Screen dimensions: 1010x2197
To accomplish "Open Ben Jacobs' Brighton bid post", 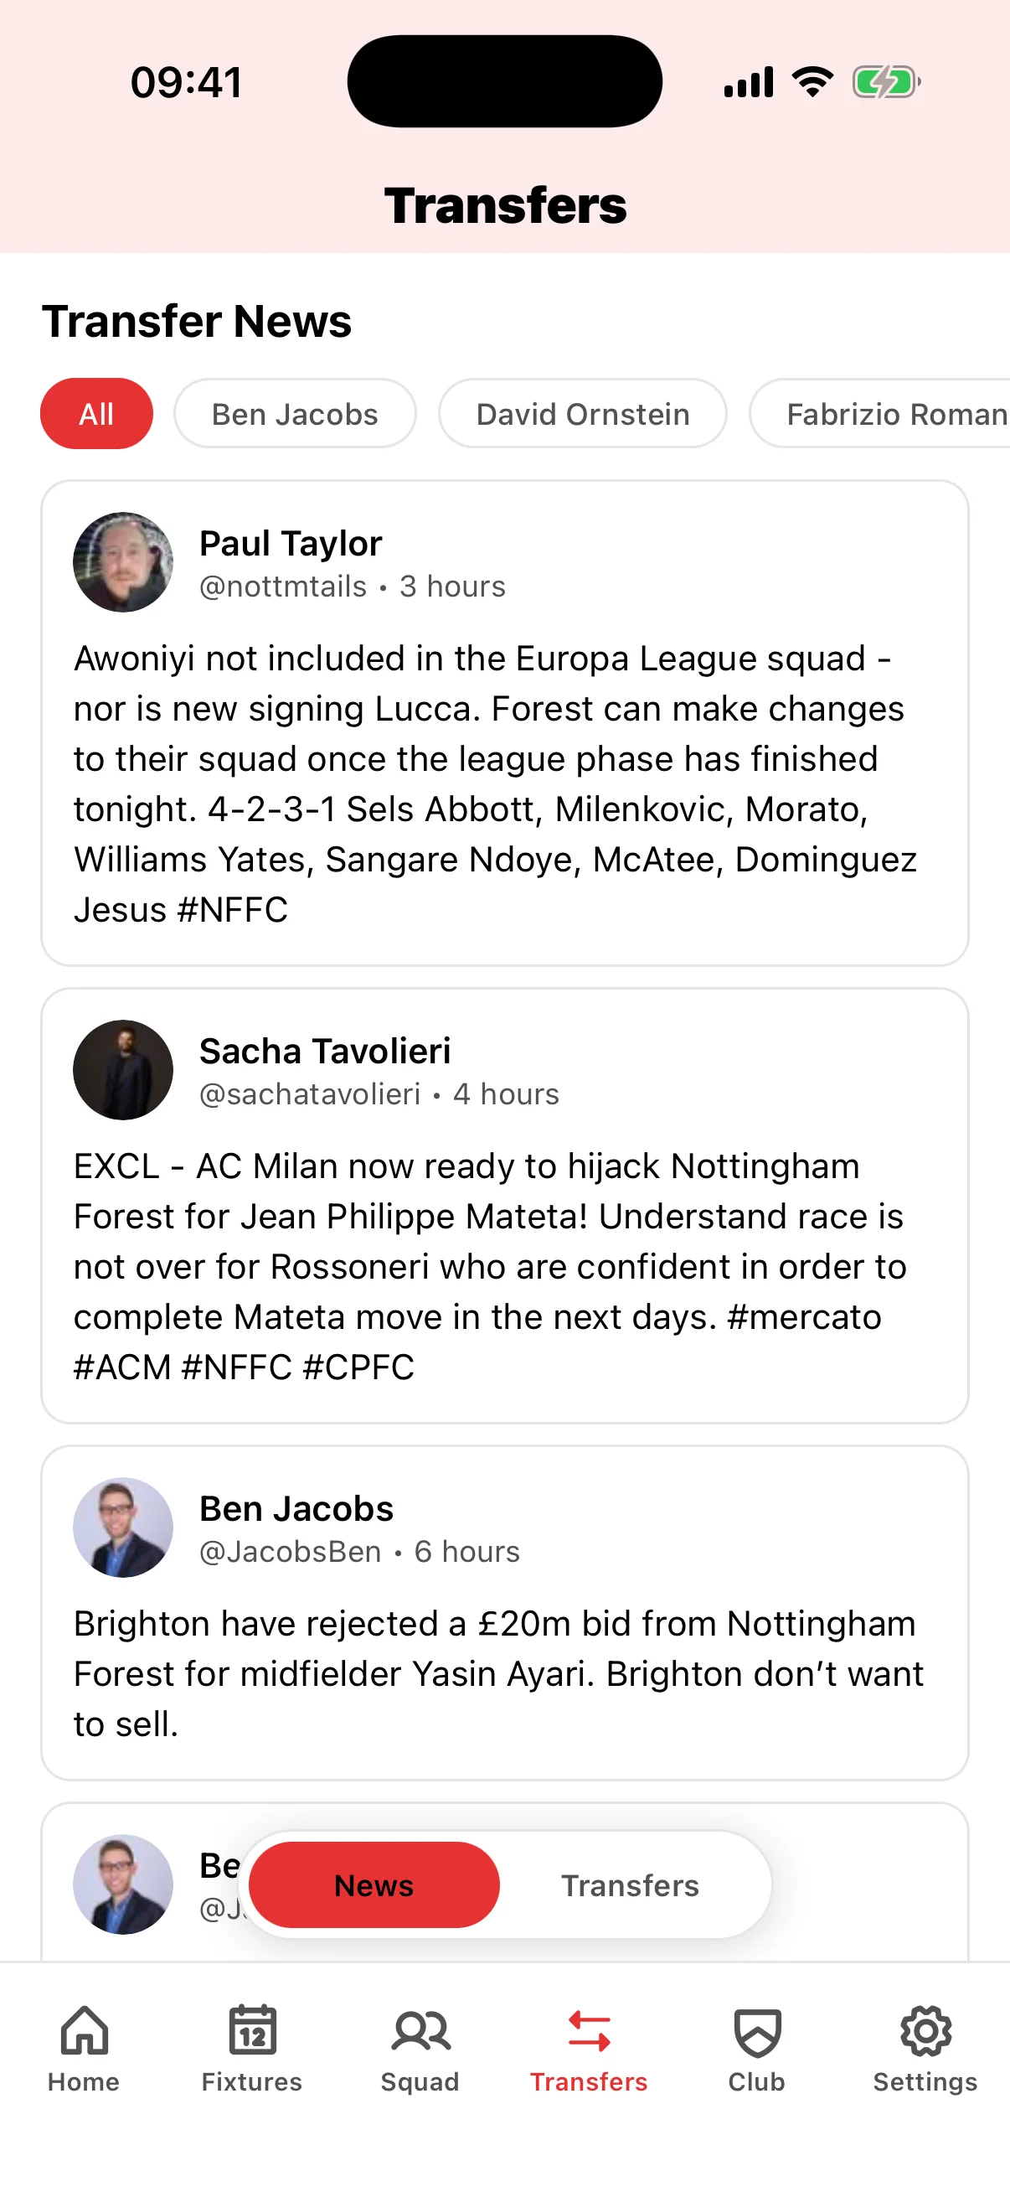I will coord(504,1621).
